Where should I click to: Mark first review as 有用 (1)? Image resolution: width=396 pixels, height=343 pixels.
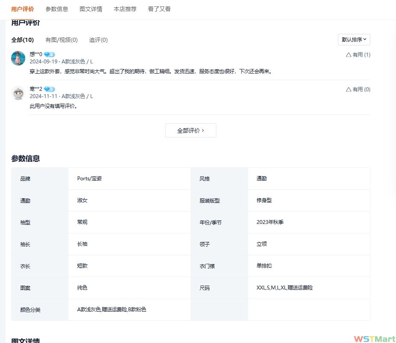[x=358, y=55]
